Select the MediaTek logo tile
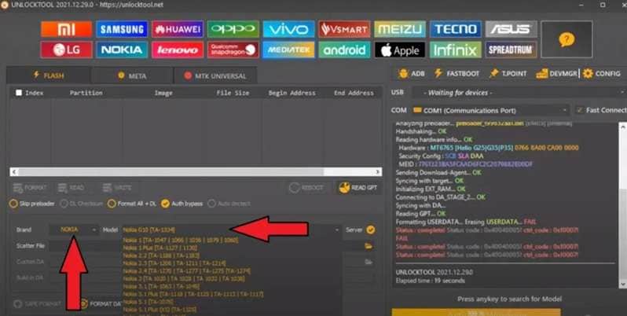This screenshot has height=316, width=627. click(x=288, y=50)
